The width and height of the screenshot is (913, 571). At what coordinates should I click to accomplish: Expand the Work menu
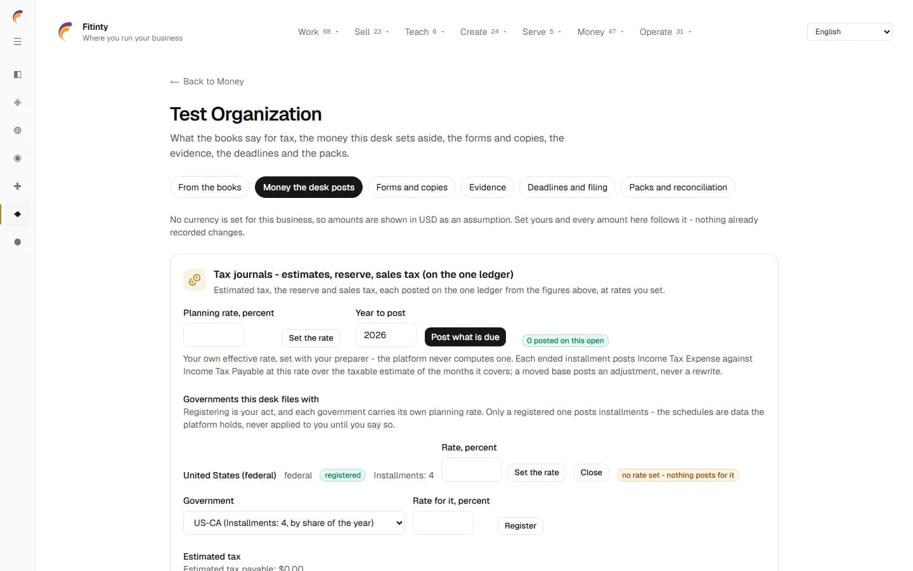pos(318,32)
